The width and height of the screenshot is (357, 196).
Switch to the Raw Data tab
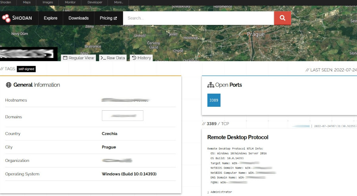(113, 58)
